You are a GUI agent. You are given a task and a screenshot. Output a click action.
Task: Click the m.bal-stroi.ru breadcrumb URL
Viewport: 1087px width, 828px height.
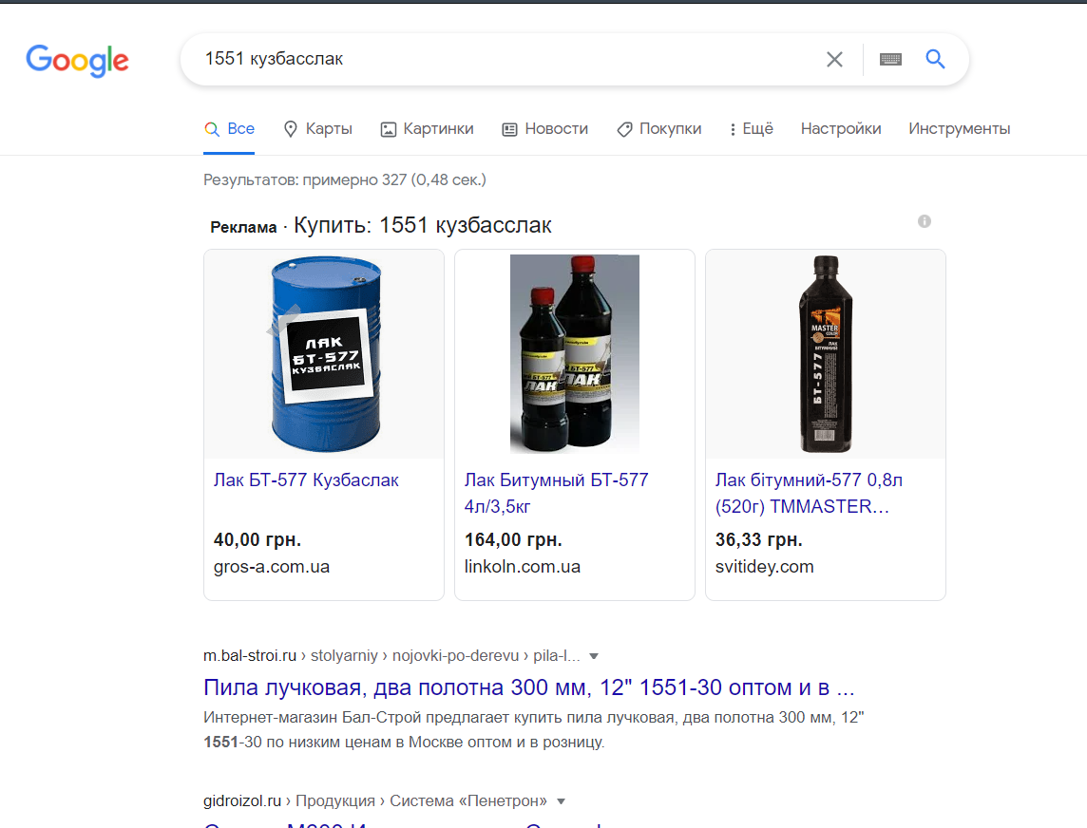(391, 655)
